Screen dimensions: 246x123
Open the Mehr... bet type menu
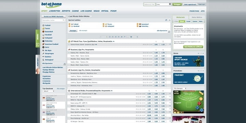201,21
